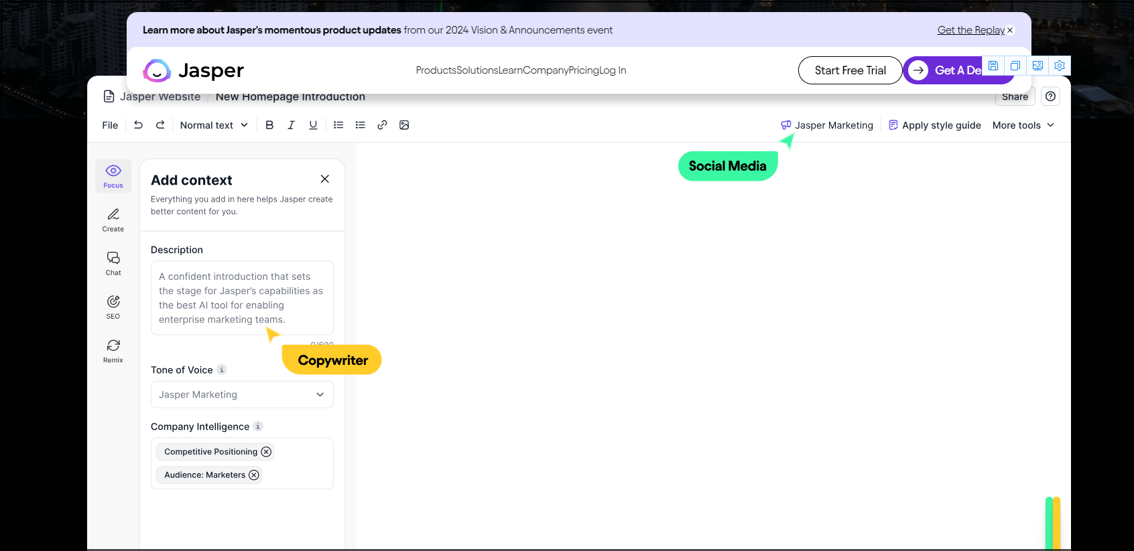The height and width of the screenshot is (551, 1134).
Task: Go to the Pricing page
Action: tap(584, 70)
